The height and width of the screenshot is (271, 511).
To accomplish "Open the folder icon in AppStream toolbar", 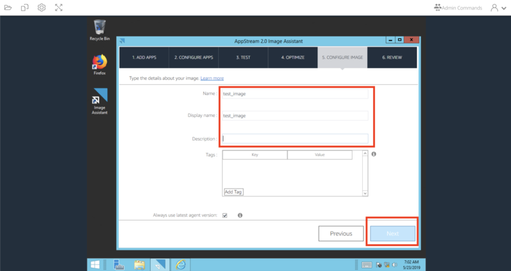I will [8, 8].
